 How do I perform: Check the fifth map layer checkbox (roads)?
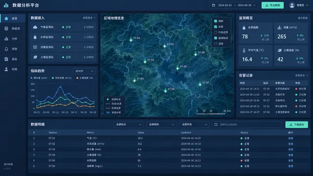pos(216,44)
